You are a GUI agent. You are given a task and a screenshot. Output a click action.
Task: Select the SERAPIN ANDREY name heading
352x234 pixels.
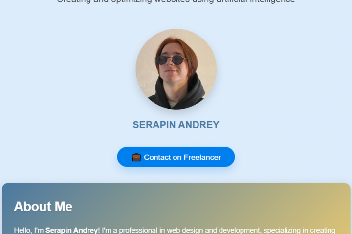pyautogui.click(x=176, y=125)
